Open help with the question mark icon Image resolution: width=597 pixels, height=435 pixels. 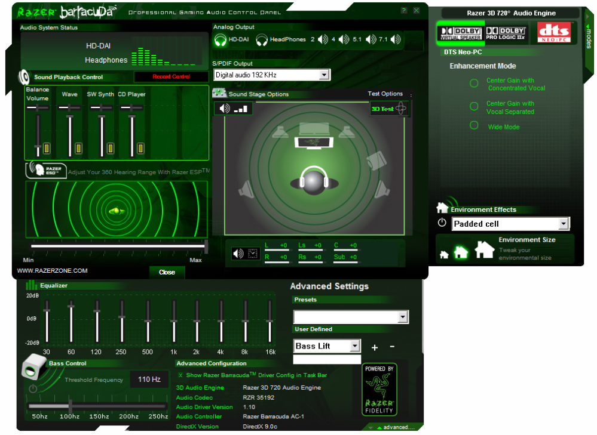point(404,10)
